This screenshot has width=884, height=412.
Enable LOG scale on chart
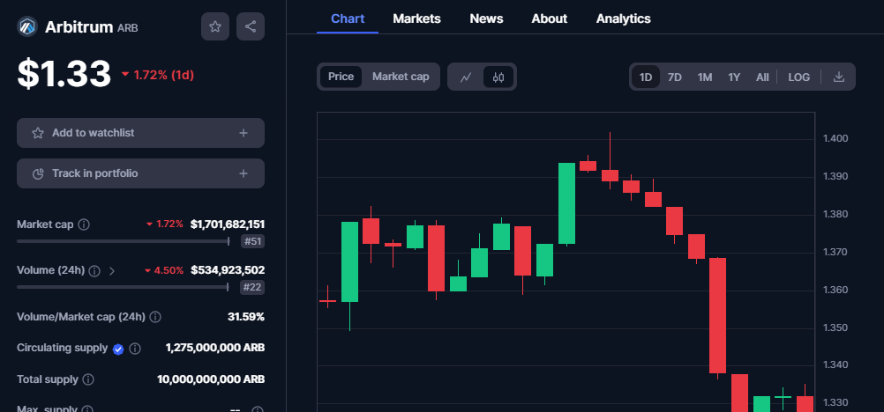point(799,77)
